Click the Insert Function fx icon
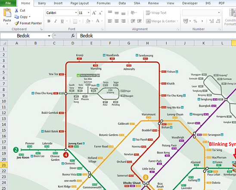This screenshot has height=190, width=236. click(x=73, y=36)
